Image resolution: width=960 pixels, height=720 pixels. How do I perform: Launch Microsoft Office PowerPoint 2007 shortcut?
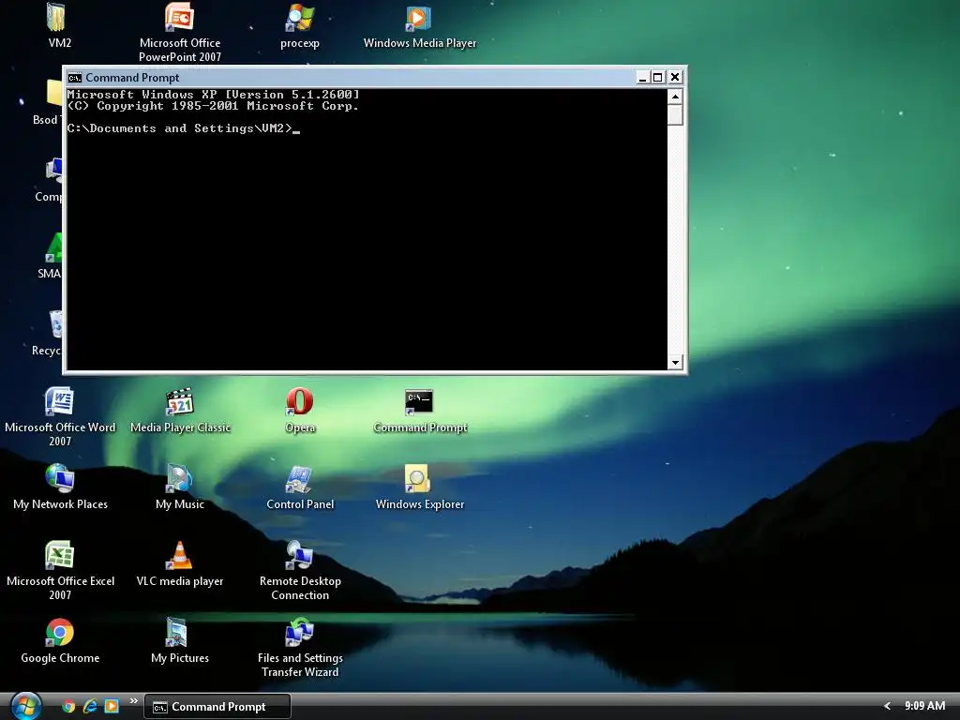(179, 17)
